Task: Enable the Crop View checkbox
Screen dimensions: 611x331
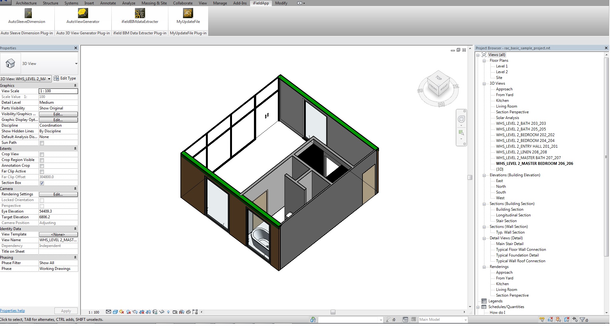Action: 42,154
